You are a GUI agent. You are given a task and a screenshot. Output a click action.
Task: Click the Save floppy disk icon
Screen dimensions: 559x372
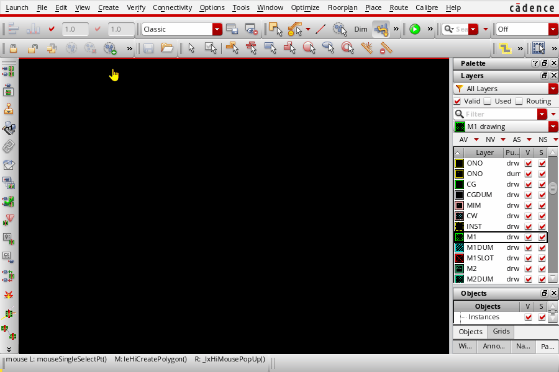pos(148,48)
